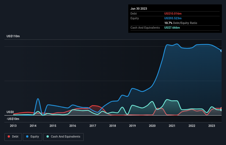This screenshot has height=145, width=226.
Task: Click the teal Cash And Equivalents legend dot
Action: [48, 136]
